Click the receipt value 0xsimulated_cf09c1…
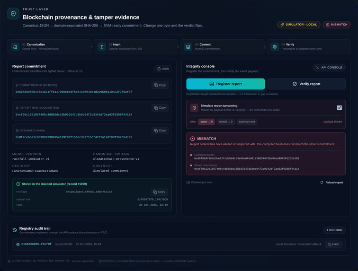Image resolution: width=358 pixels, height=271 pixels. coord(89,192)
